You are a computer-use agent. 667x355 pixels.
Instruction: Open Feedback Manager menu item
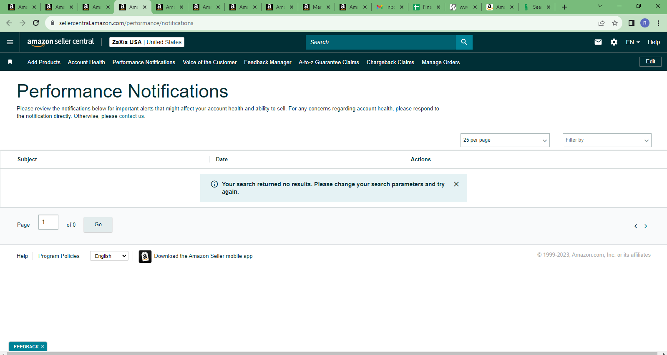(x=268, y=62)
